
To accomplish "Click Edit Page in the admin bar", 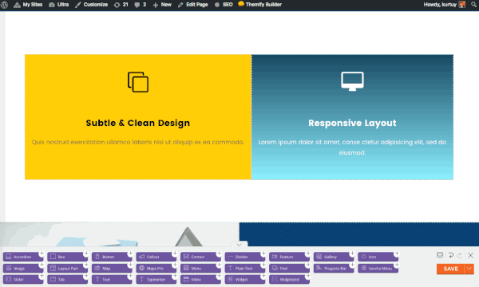I will tap(193, 5).
